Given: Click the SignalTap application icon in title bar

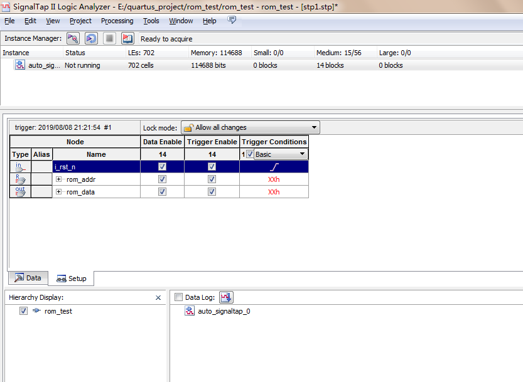Looking at the screenshot, I should click(x=6, y=6).
